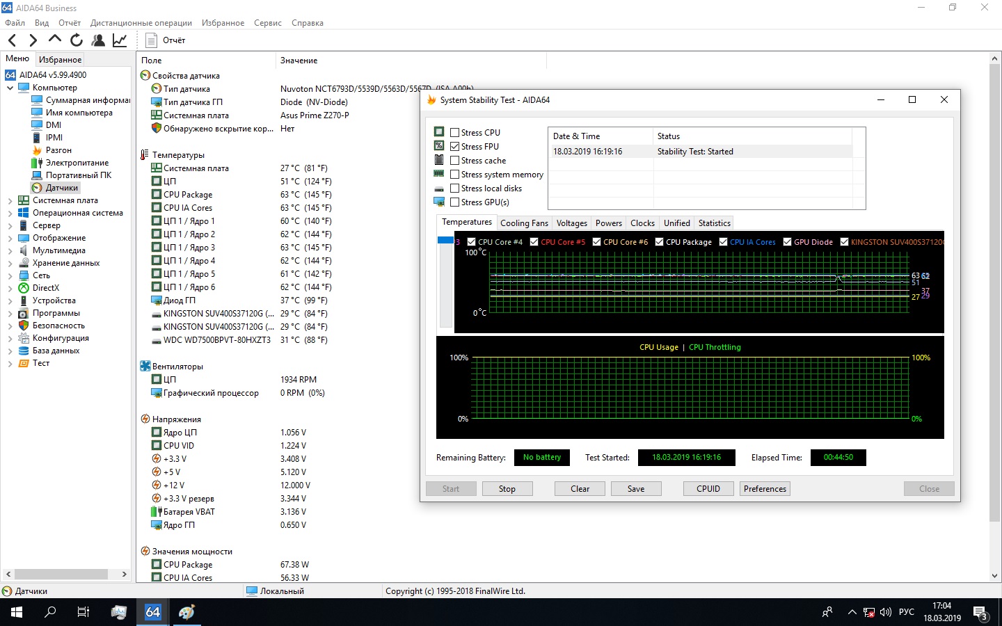Refresh the sensor data with the refresh icon
The image size is (1002, 626).
[76, 40]
